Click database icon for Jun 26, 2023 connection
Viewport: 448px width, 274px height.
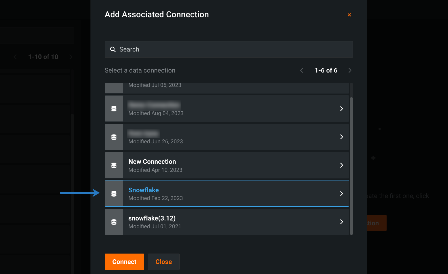(x=114, y=137)
